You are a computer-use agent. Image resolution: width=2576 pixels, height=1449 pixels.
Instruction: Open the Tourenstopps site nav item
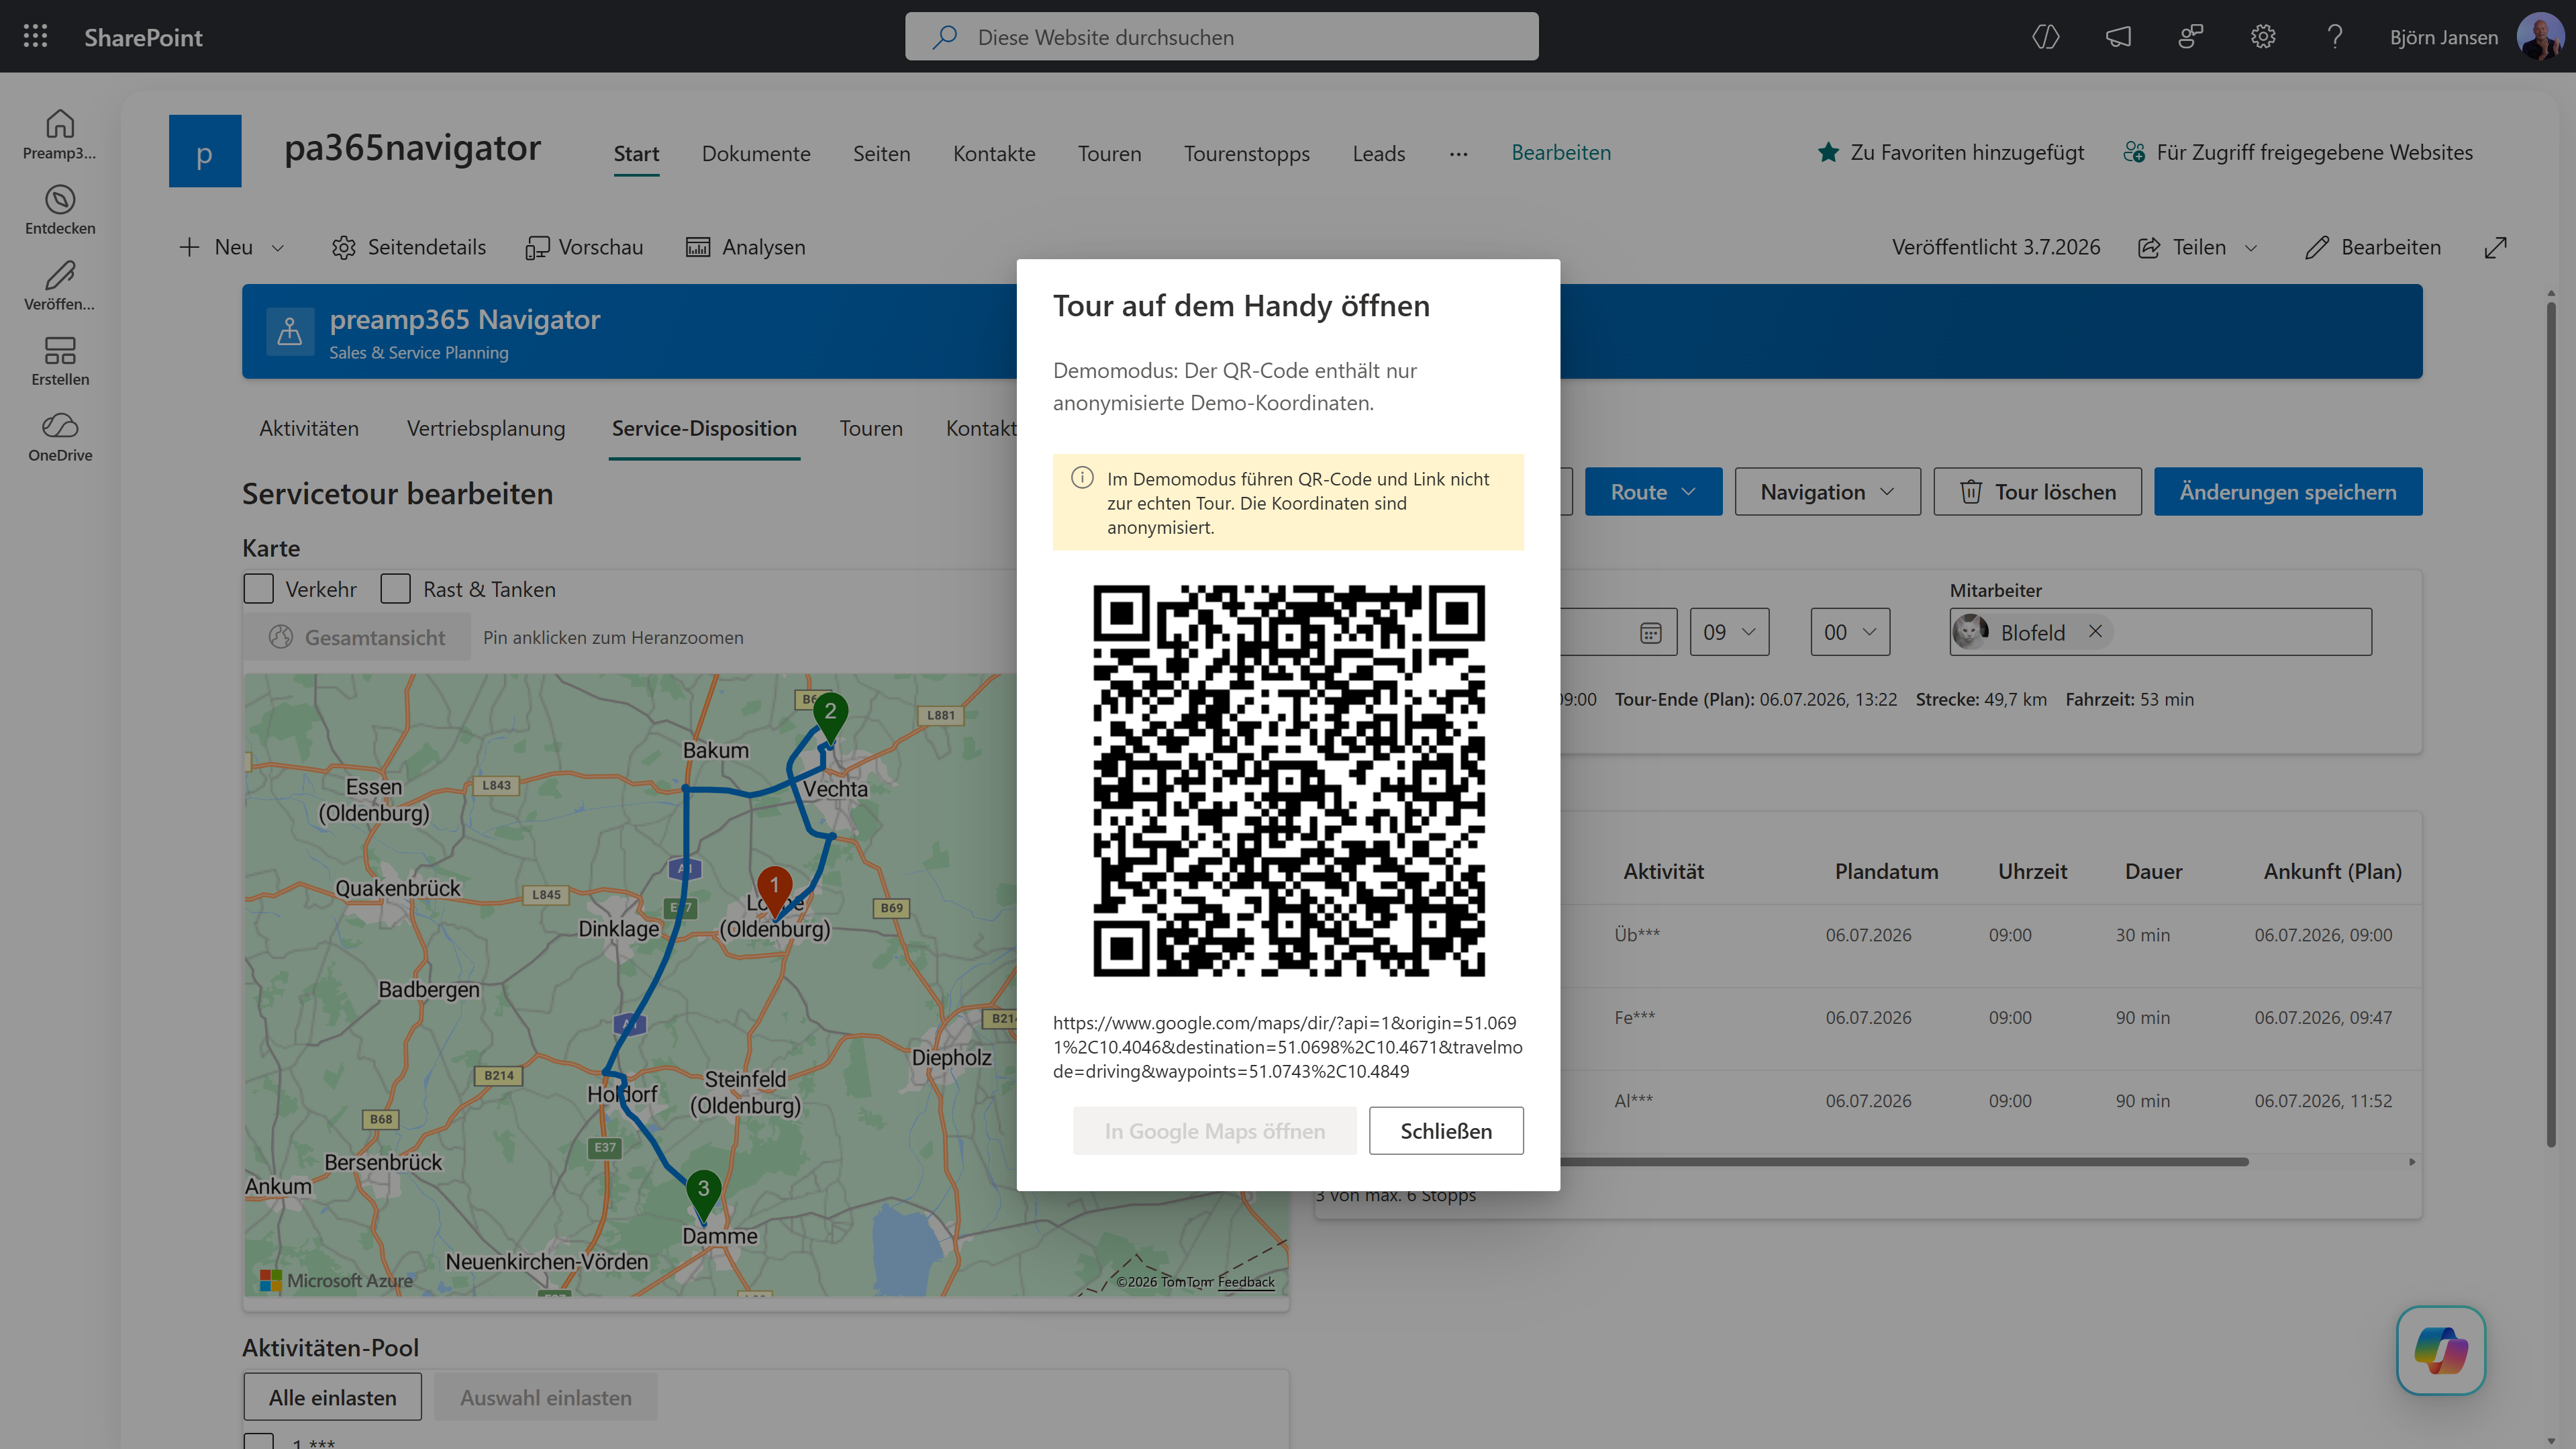(x=1246, y=153)
